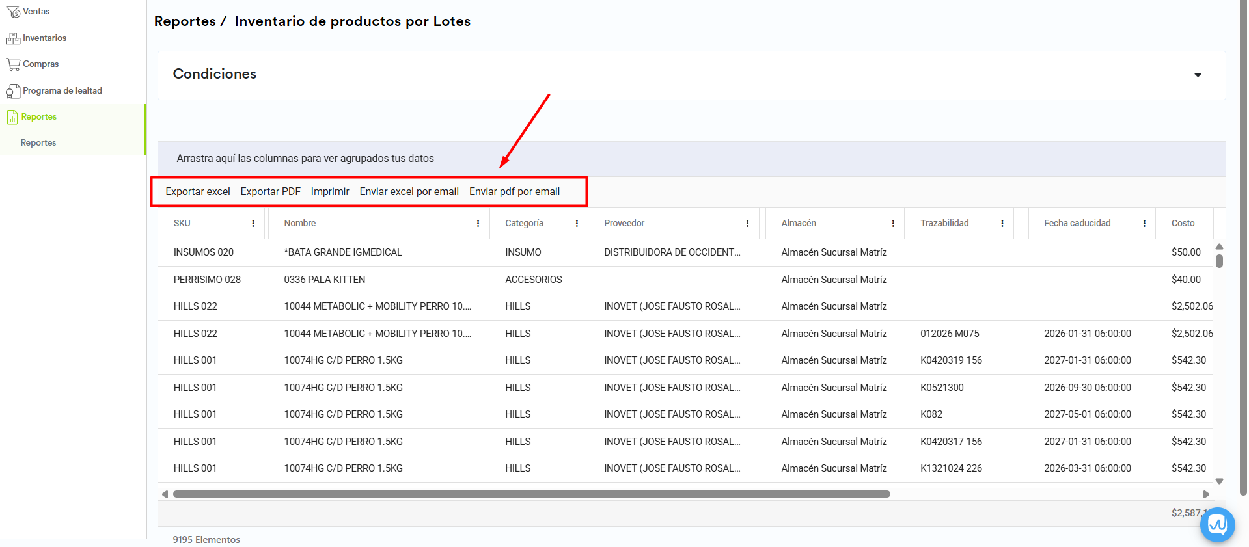The width and height of the screenshot is (1249, 547).
Task: Select Compras in the sidebar
Action: (40, 64)
